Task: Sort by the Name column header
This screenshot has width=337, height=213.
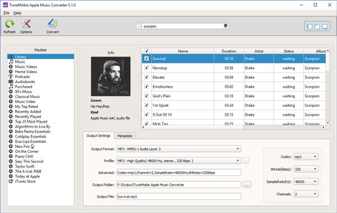Action: click(x=183, y=51)
